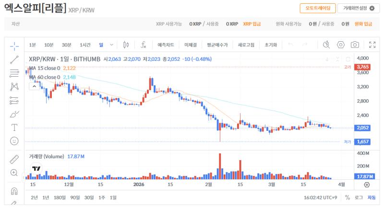The image size is (384, 209).
Task: Toggle 로그 logarithmic scale
Action: (x=359, y=197)
